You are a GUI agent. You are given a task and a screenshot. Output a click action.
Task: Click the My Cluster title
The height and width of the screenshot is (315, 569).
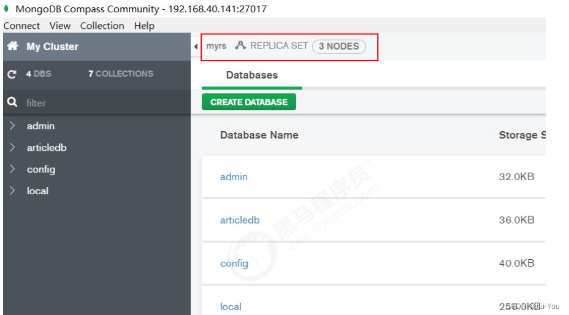(52, 47)
